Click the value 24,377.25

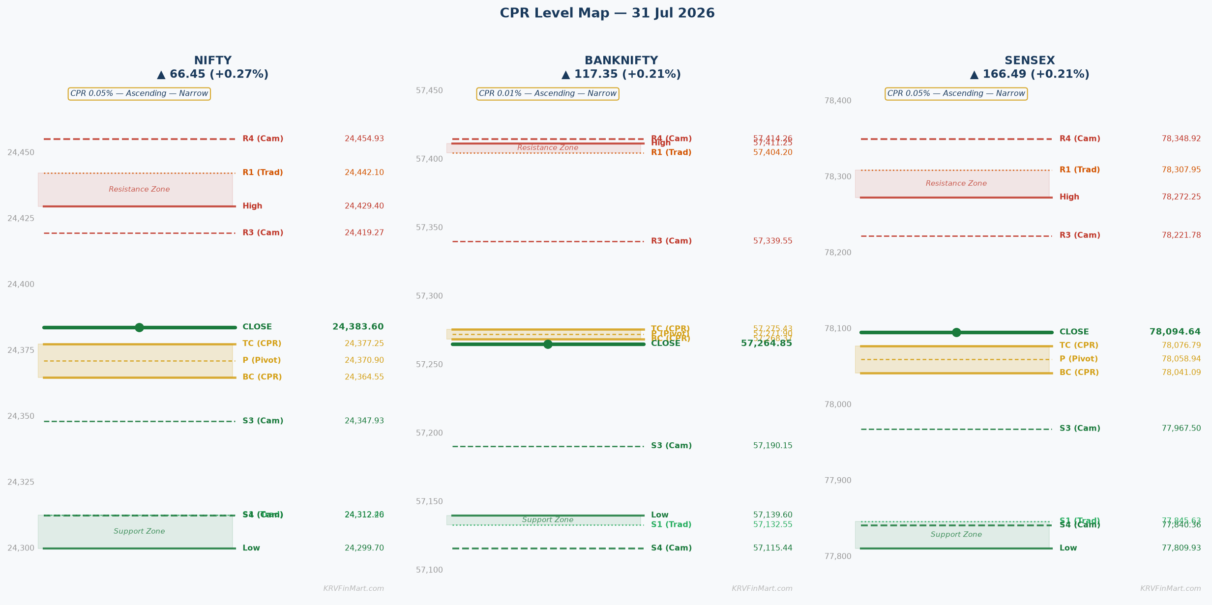[364, 344]
